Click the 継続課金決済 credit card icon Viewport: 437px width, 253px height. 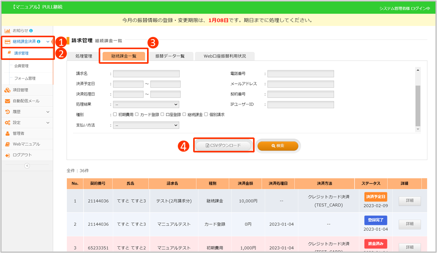click(x=7, y=41)
